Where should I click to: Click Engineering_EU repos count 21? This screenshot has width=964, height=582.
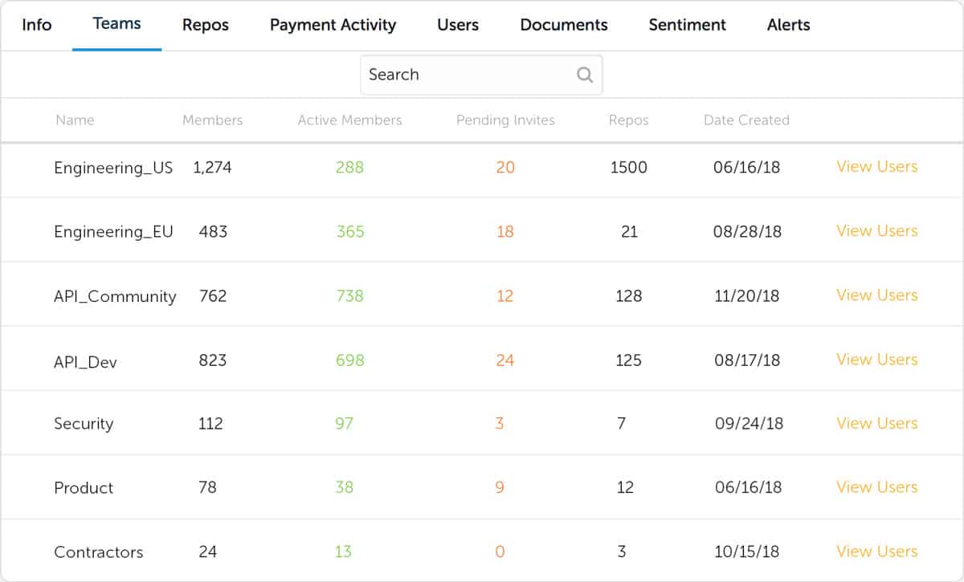(629, 231)
